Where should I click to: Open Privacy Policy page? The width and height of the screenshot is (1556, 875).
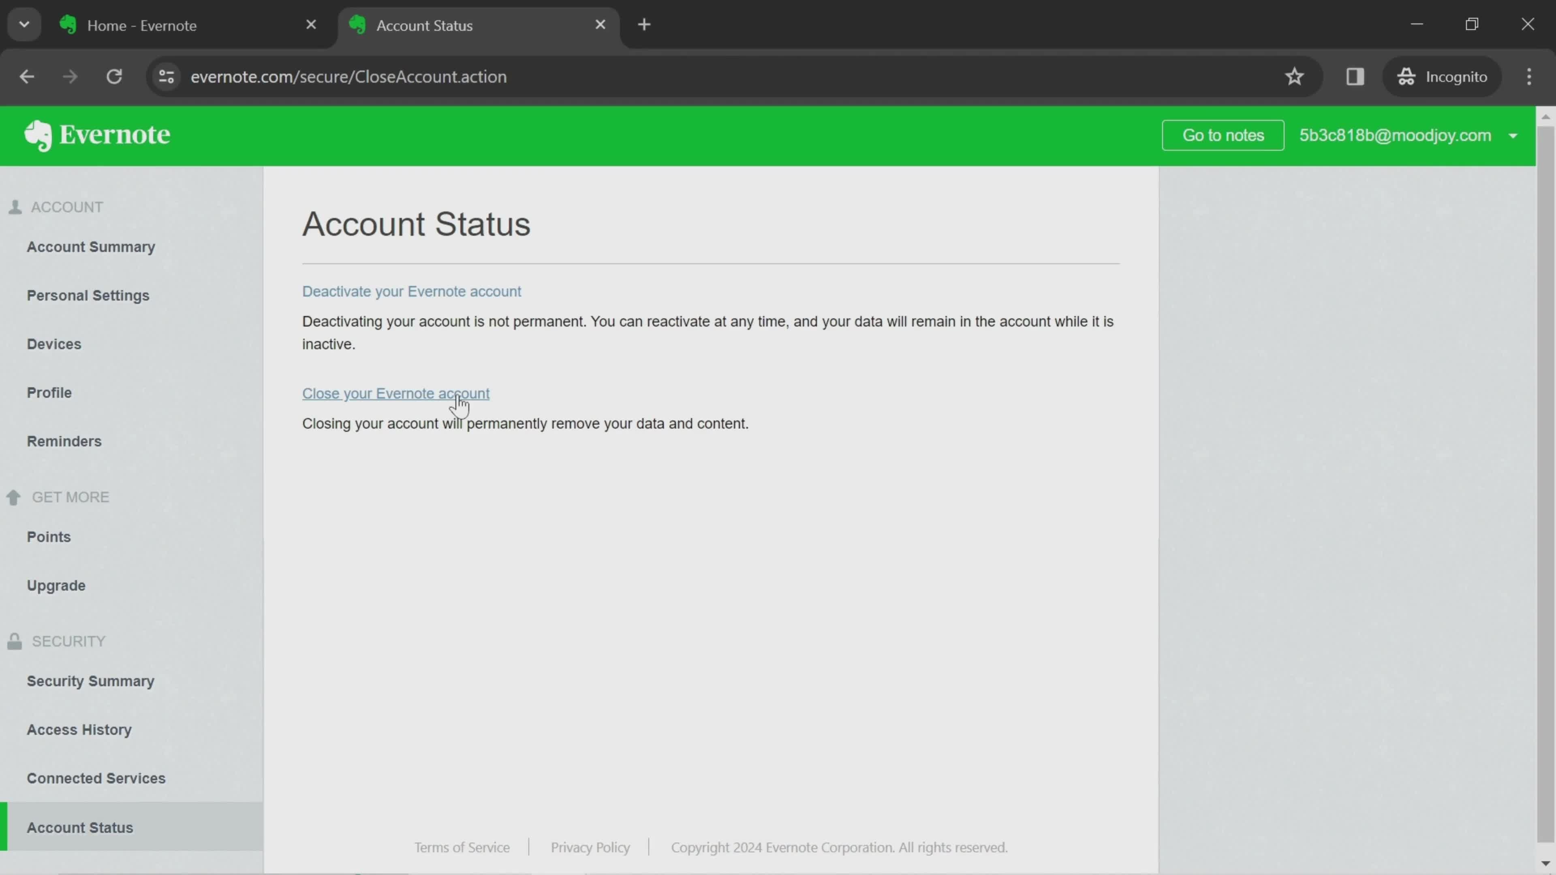click(590, 846)
